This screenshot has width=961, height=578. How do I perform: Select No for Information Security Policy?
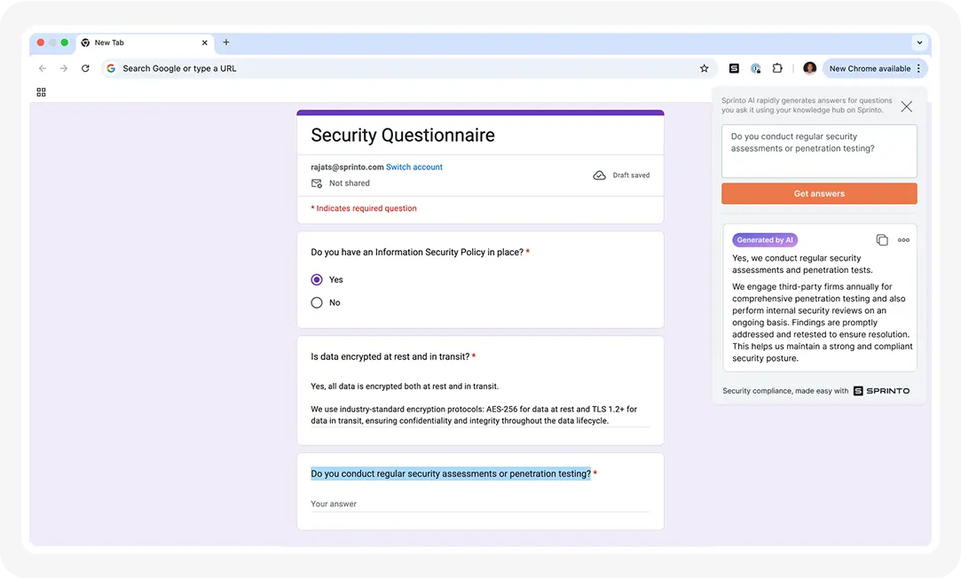coord(317,302)
